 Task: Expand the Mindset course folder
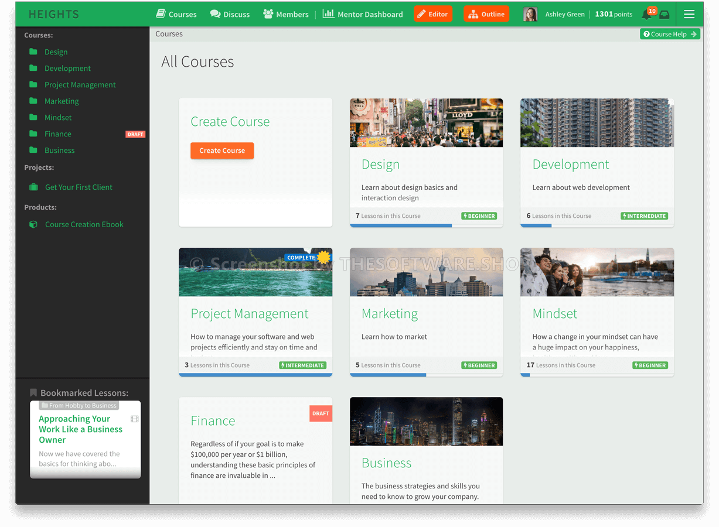pos(32,117)
